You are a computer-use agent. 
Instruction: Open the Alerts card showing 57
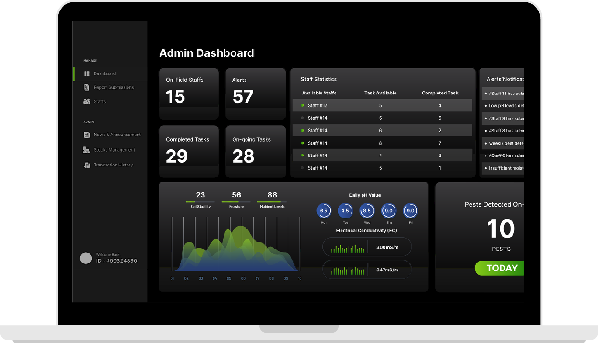(x=256, y=94)
